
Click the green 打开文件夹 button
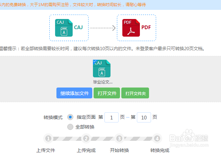tap(135, 93)
